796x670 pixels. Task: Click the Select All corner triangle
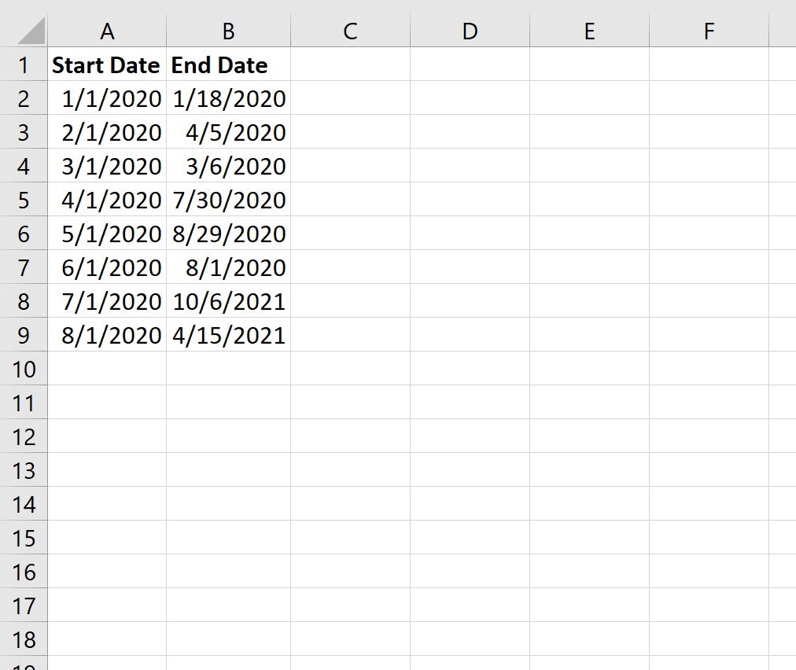click(24, 31)
